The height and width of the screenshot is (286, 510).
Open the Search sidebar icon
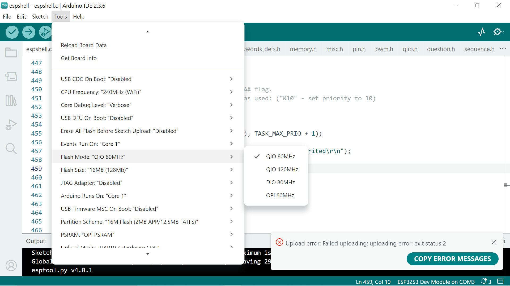click(x=11, y=149)
